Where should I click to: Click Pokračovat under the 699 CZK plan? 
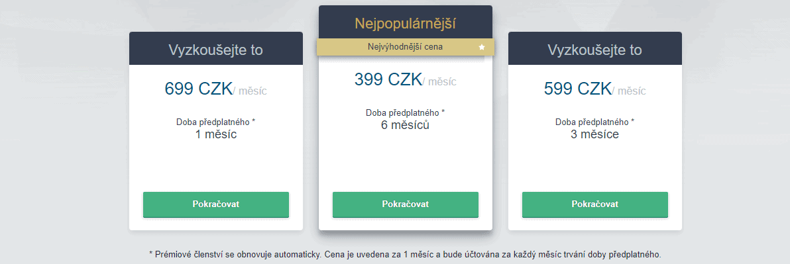(x=215, y=204)
